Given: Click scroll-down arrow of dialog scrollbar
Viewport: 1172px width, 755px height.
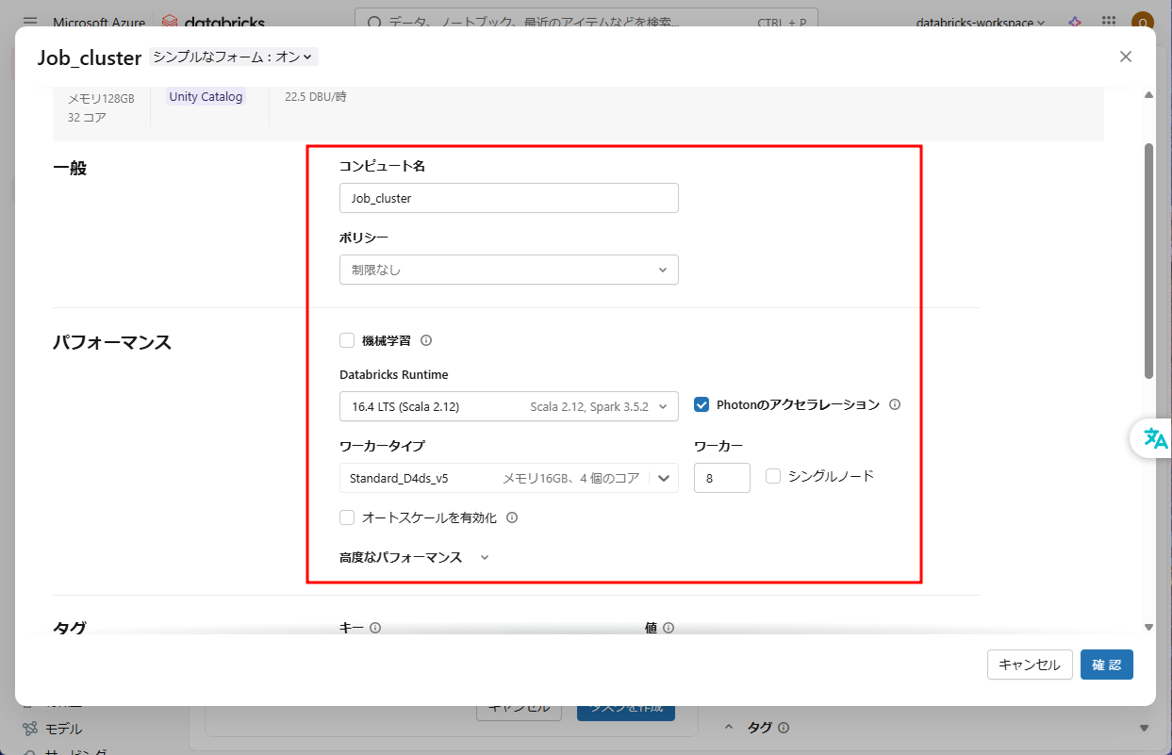Looking at the screenshot, I should tap(1148, 627).
